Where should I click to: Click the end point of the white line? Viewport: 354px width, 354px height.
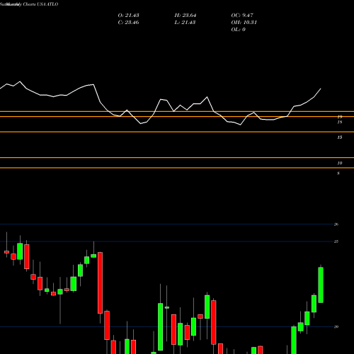pos(321,88)
